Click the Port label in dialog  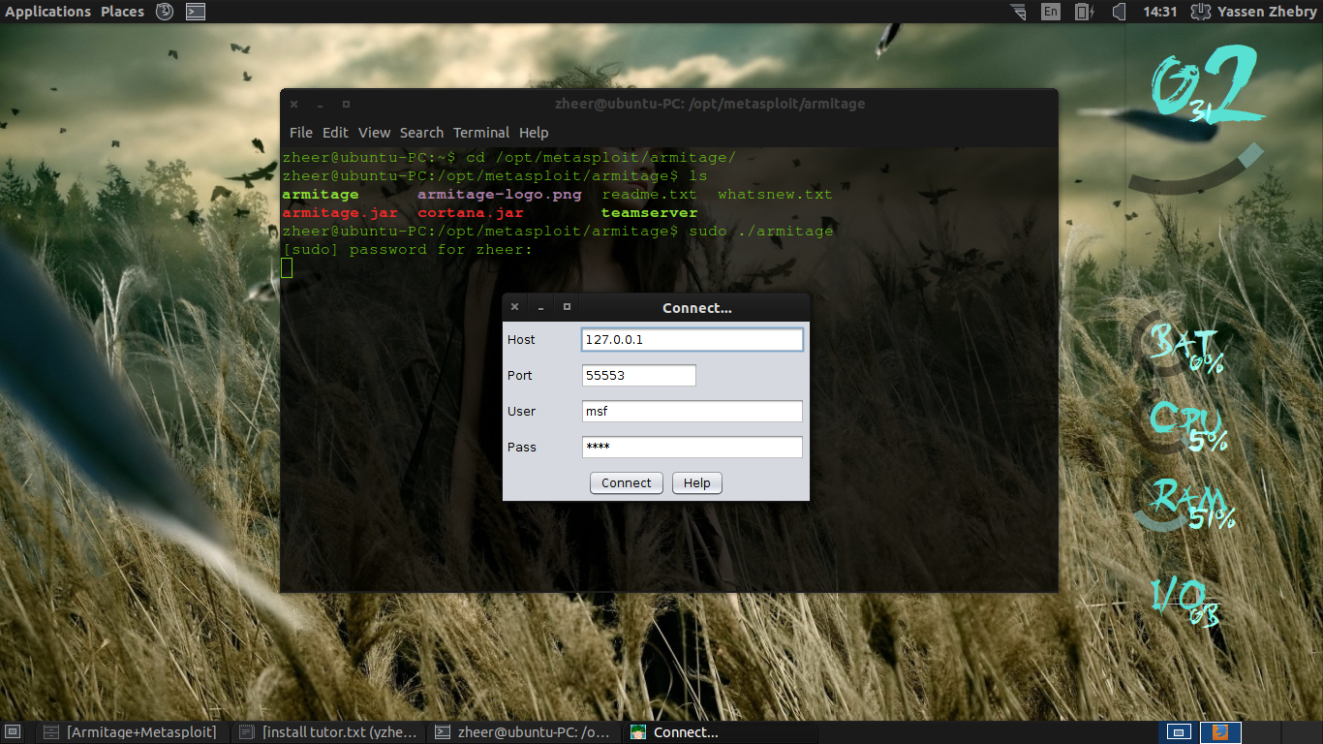tap(520, 376)
